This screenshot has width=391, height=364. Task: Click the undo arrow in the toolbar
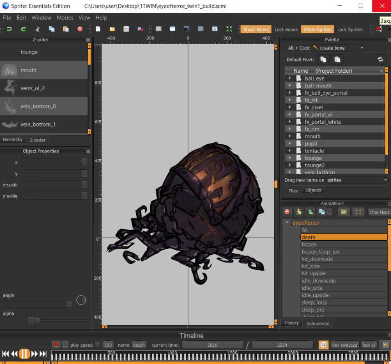tap(9, 29)
